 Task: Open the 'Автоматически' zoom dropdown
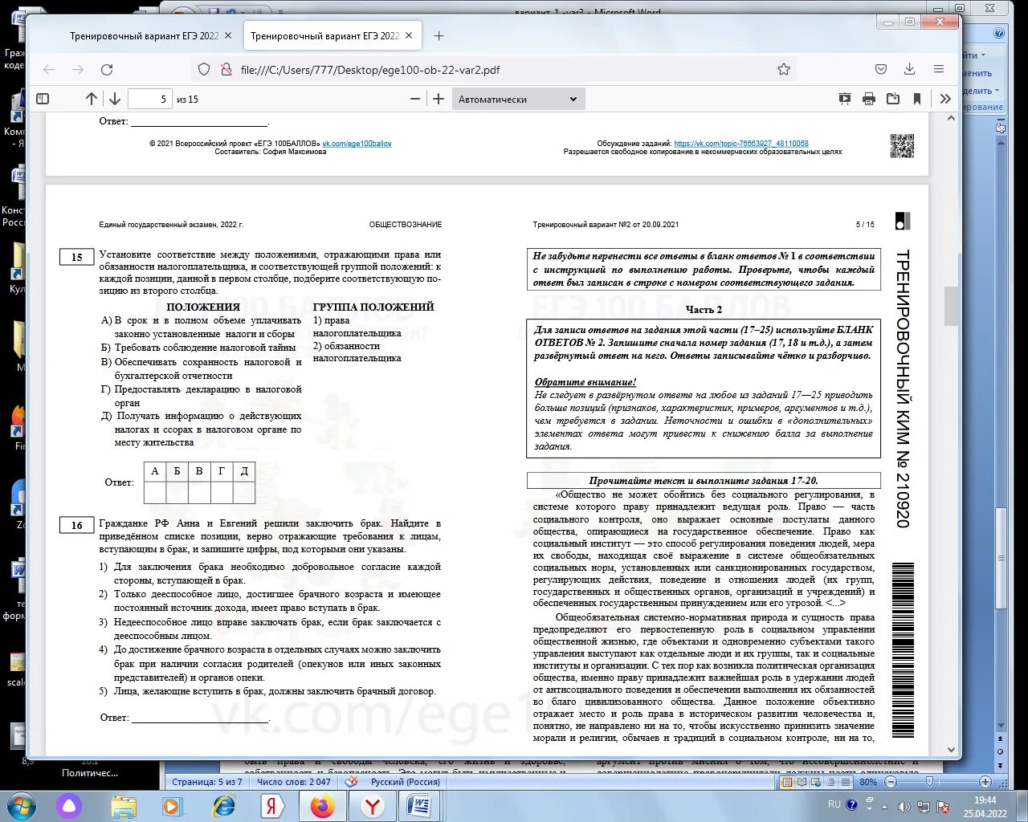518,99
